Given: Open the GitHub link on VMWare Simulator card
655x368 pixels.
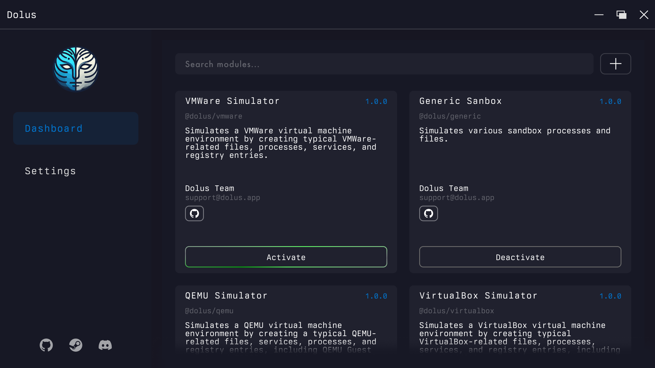Looking at the screenshot, I should click(194, 213).
